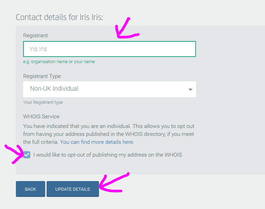Click the Registrant Type dropdown caret arrow

(x=190, y=90)
